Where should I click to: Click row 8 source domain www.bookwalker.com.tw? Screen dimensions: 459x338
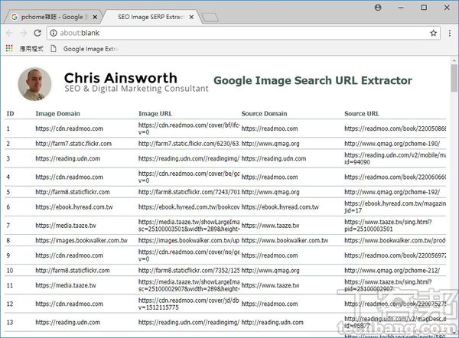[285, 241]
